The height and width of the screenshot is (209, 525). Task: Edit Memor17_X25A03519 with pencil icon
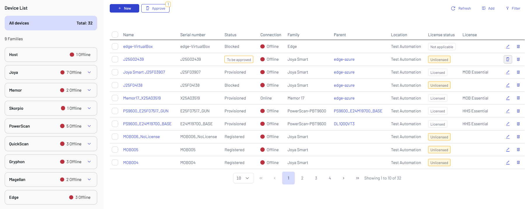coord(508,98)
